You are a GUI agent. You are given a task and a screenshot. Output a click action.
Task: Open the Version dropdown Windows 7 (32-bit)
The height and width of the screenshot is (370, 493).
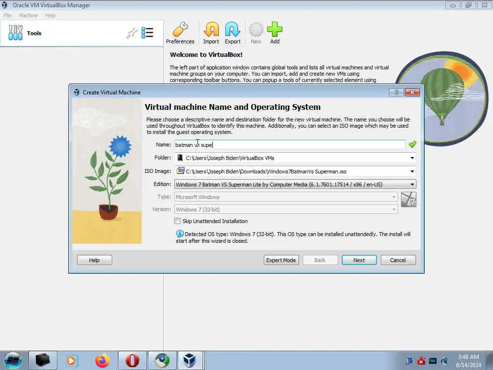tap(286, 210)
